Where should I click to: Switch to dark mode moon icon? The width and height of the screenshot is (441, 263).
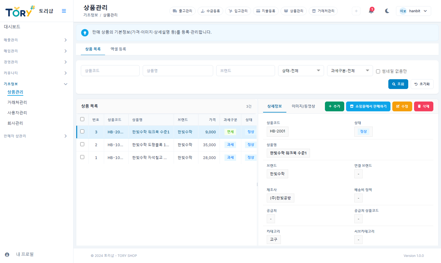(387, 11)
